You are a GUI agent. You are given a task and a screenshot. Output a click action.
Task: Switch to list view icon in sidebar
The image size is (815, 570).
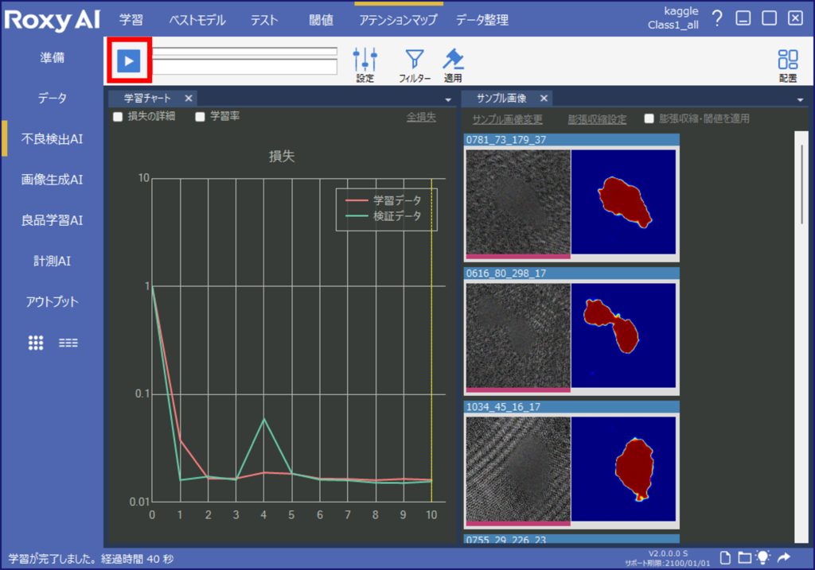[x=68, y=343]
